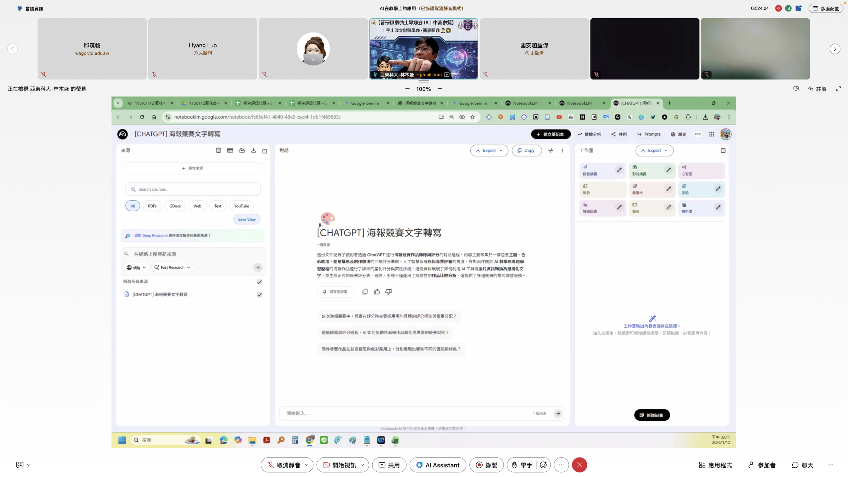Screen dimensions: 848x477
Task: Collapse the 工作室 studio panel icon
Action: pyautogui.click(x=723, y=150)
